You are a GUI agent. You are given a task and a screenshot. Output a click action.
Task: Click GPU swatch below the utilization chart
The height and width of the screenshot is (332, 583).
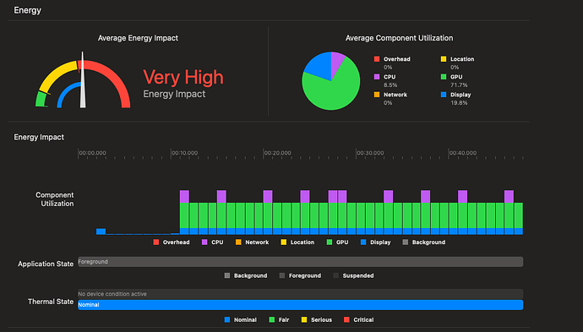pos(329,242)
